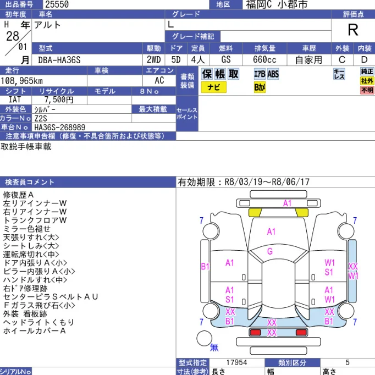Click region text 福岡C 小郡市

(x=277, y=4)
